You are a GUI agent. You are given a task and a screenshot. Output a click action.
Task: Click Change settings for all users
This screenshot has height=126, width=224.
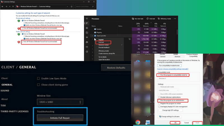coord(169,117)
